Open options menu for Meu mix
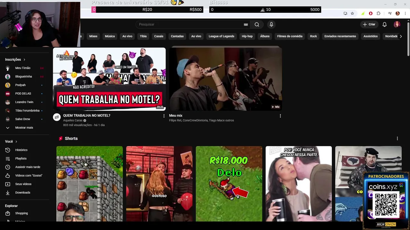 280,116
